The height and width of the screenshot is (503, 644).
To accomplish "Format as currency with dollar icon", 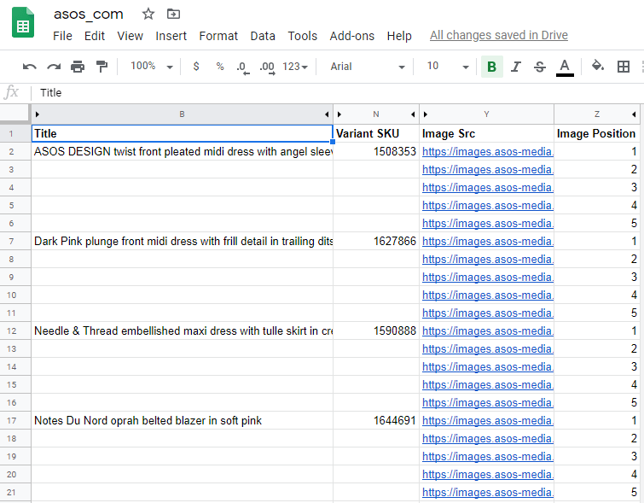I will (x=196, y=67).
